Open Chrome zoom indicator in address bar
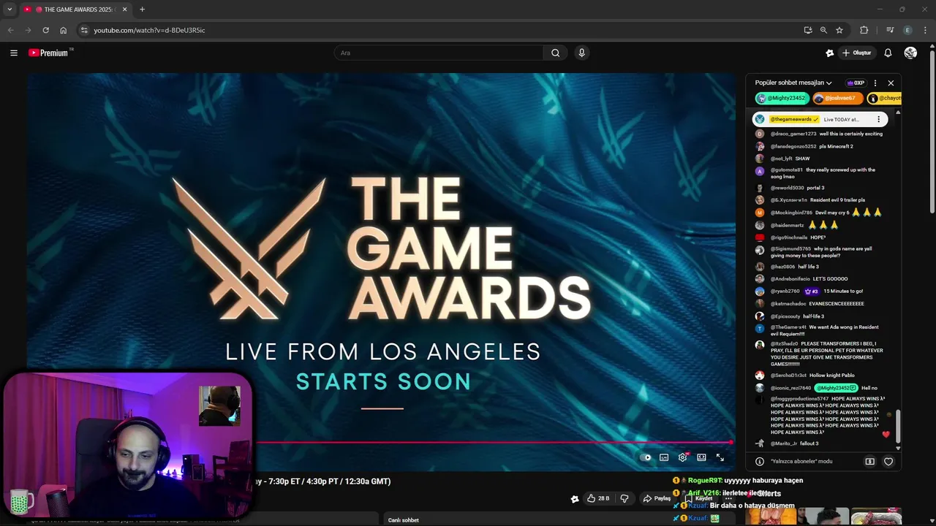936x526 pixels. [x=823, y=30]
